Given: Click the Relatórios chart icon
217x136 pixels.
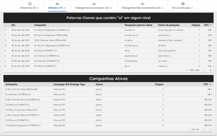Looking at the screenshot, I should pyautogui.click(x=30, y=4).
